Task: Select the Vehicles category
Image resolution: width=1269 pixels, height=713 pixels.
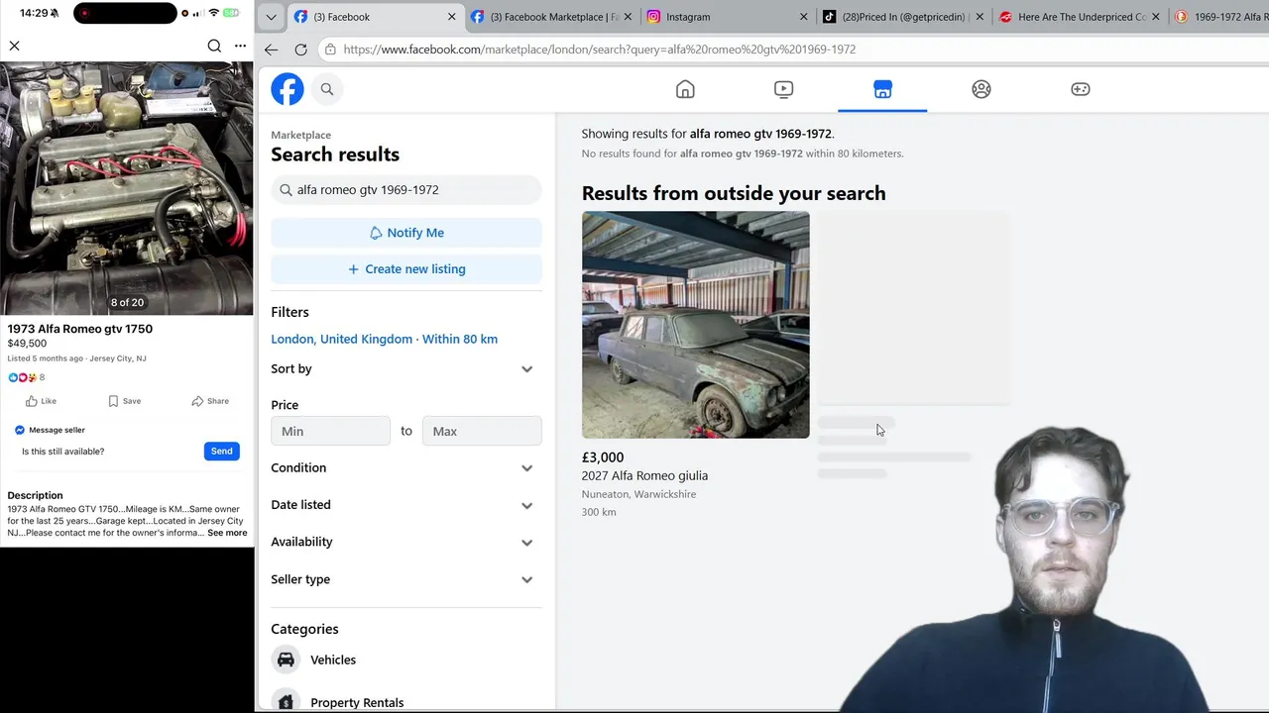Action: pos(406,660)
